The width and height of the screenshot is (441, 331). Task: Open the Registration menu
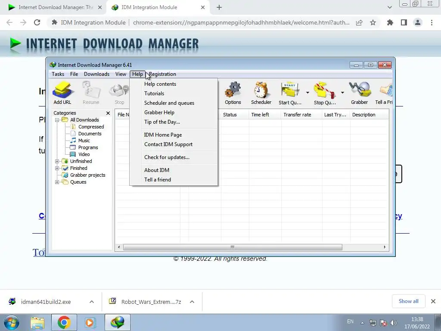(x=162, y=74)
